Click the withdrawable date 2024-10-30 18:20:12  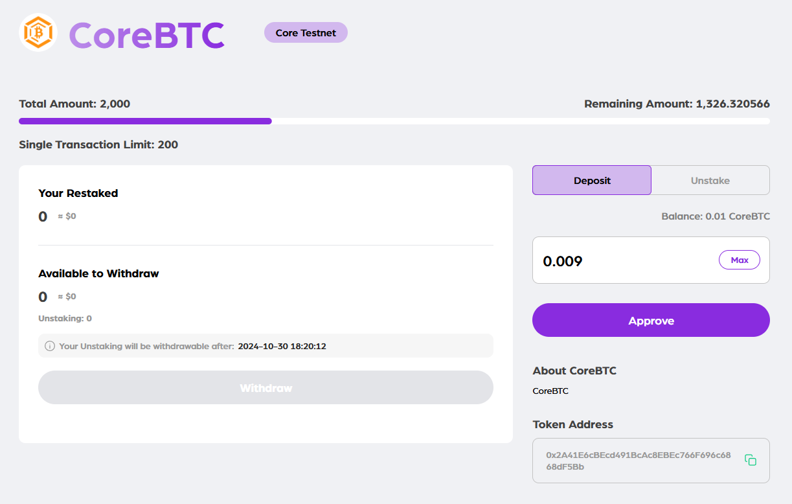click(x=282, y=347)
